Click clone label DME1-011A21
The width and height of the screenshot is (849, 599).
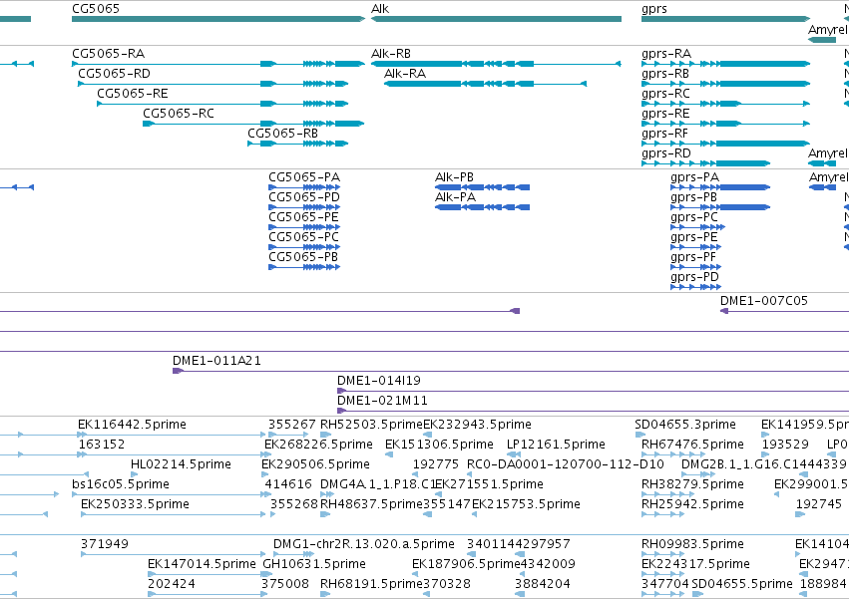tap(216, 361)
